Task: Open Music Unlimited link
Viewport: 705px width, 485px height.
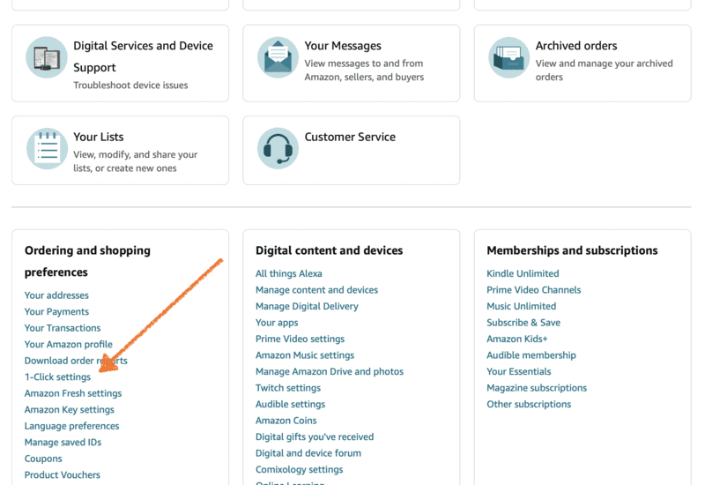Action: 522,306
